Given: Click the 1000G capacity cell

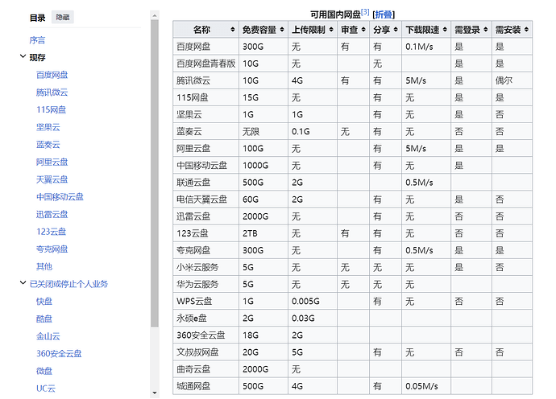Looking at the screenshot, I should coord(263,166).
